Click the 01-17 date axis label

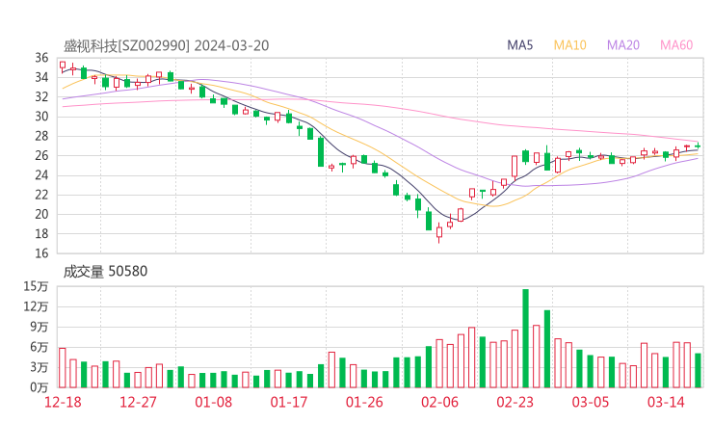(x=289, y=402)
